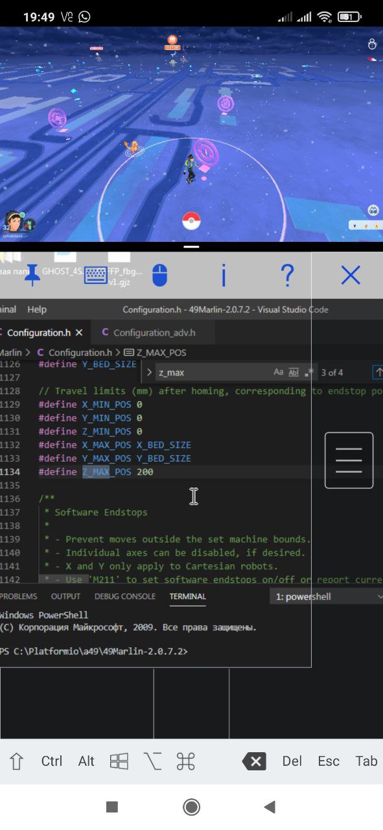Click the '#define Z_MIN_POS 0' line
Viewport: 383px width, 830px height.
point(90,431)
